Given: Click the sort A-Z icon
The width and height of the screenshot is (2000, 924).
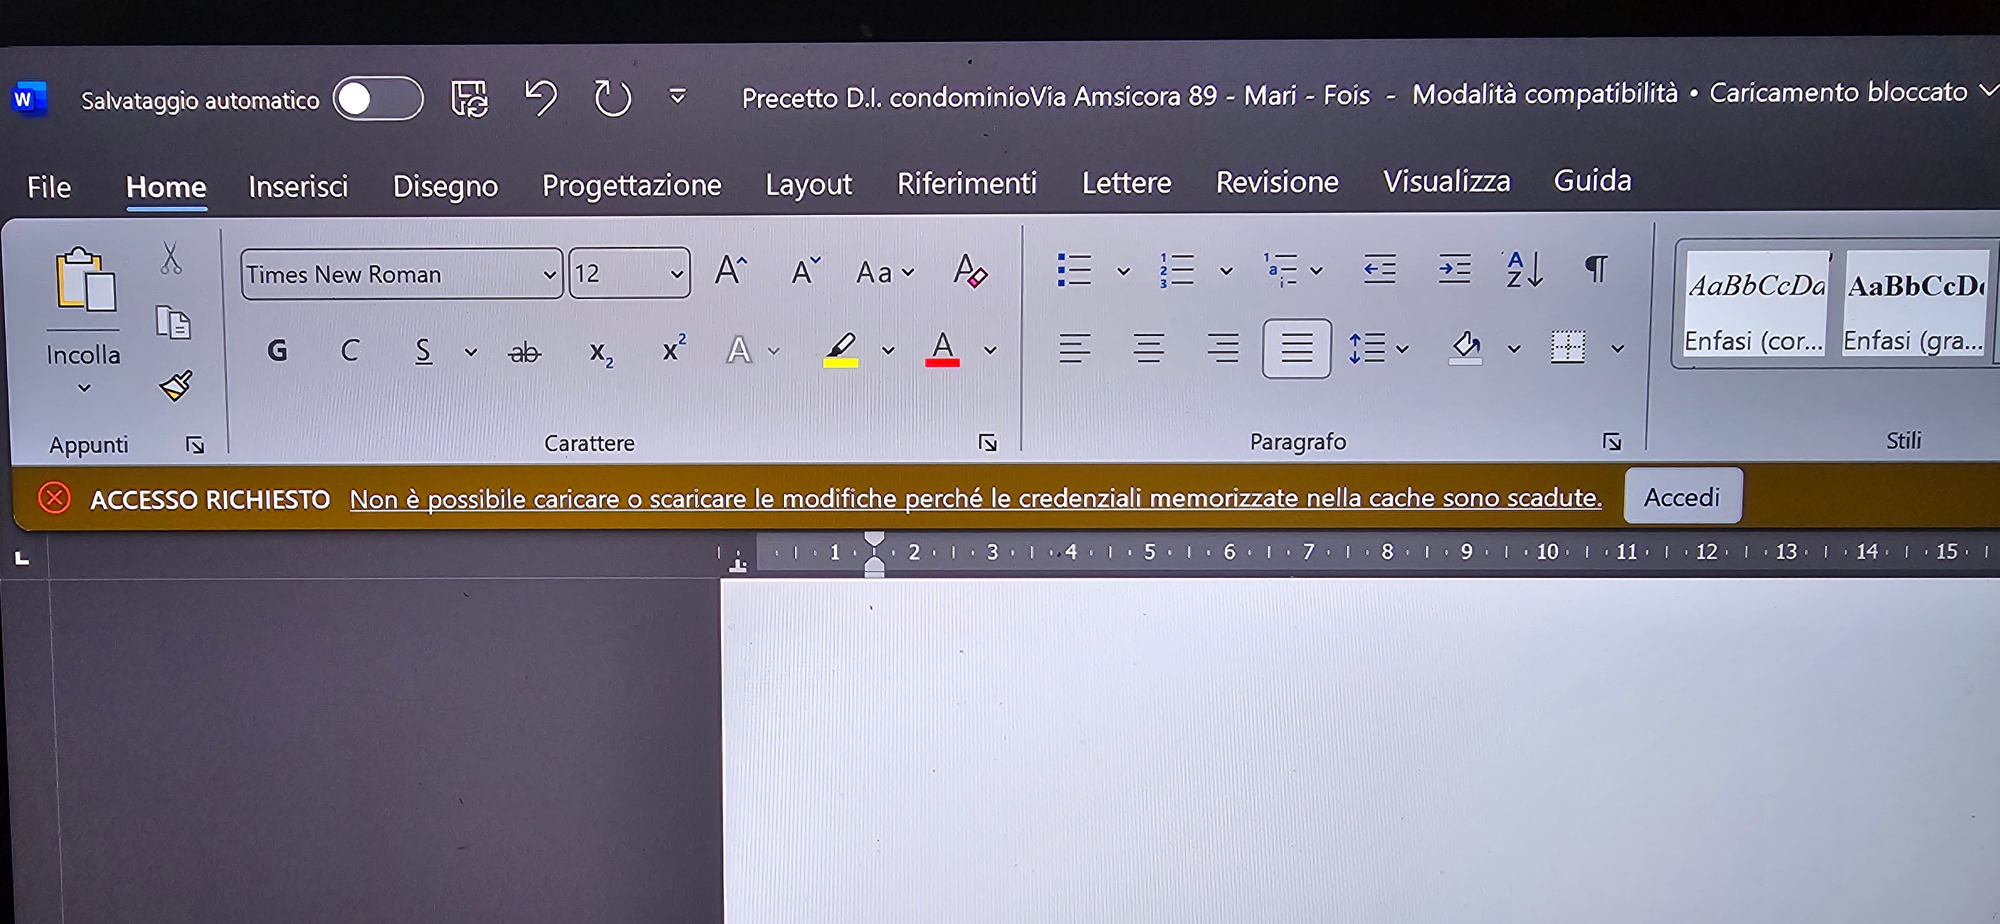Looking at the screenshot, I should [x=1524, y=268].
